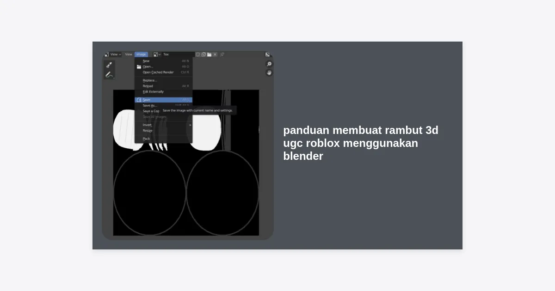This screenshot has height=291, width=555.
Task: Click the top-right display channels icon
Action: 267,55
